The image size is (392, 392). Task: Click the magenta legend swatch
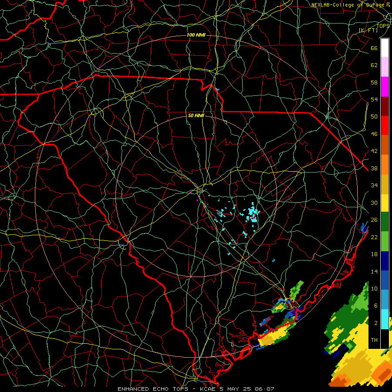click(x=385, y=87)
